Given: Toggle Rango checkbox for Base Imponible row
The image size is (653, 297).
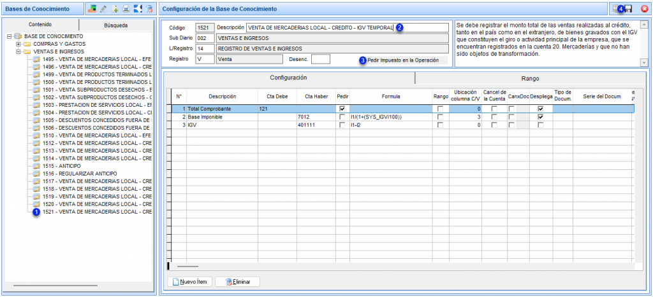Looking at the screenshot, I should (x=440, y=117).
